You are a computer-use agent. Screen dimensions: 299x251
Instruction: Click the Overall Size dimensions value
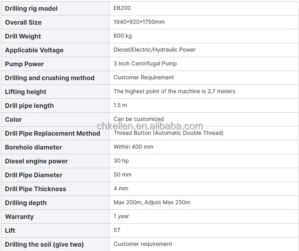(139, 22)
